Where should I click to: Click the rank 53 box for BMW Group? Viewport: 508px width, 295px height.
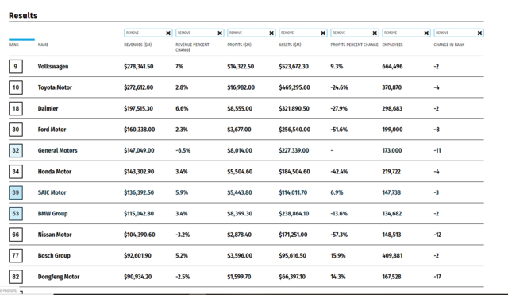click(x=16, y=214)
